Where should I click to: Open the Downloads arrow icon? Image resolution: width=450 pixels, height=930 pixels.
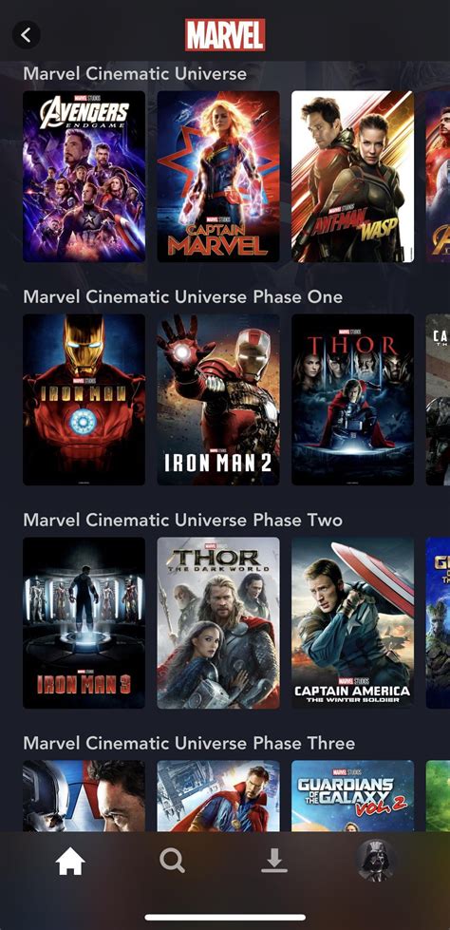(274, 861)
